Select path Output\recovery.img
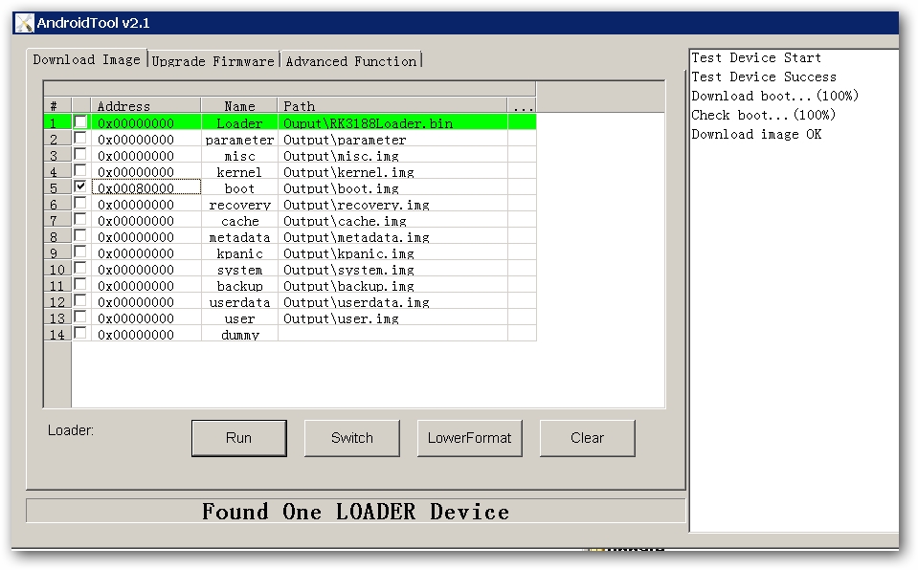918x570 pixels. (x=392, y=205)
